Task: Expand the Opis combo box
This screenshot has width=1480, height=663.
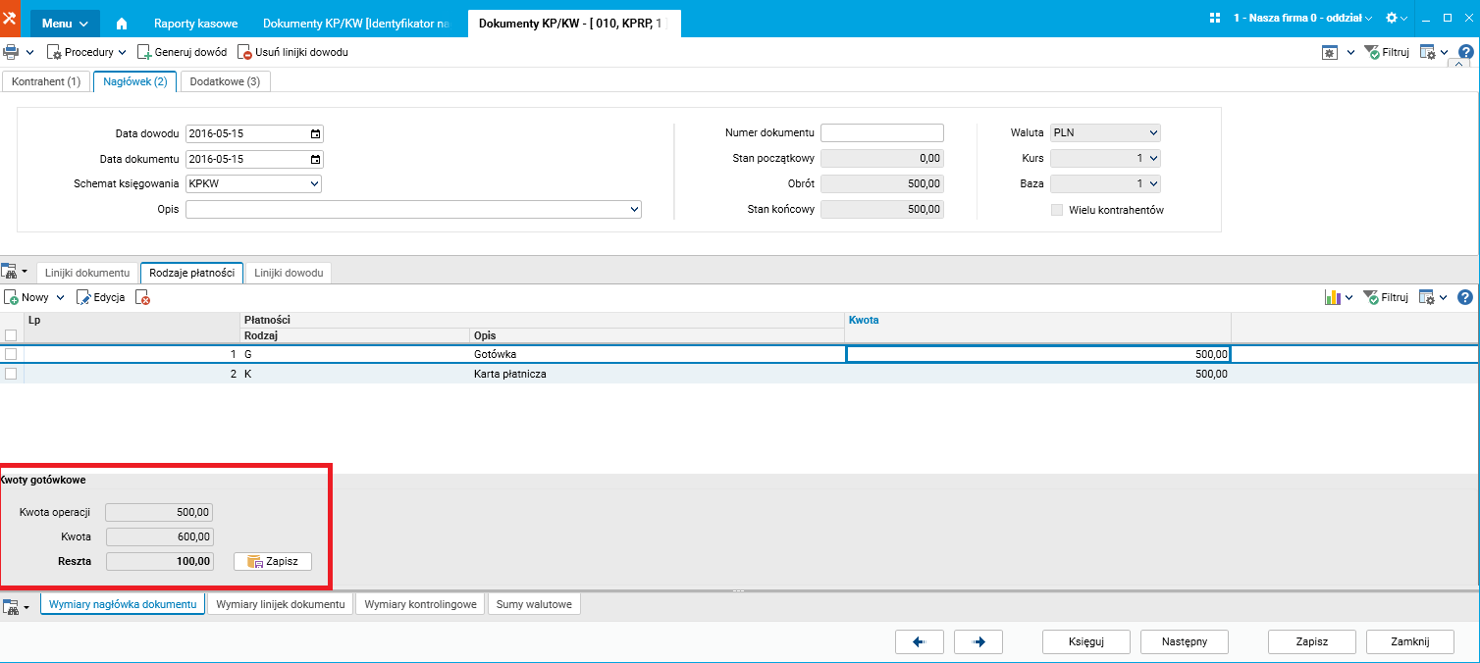Action: click(x=634, y=209)
